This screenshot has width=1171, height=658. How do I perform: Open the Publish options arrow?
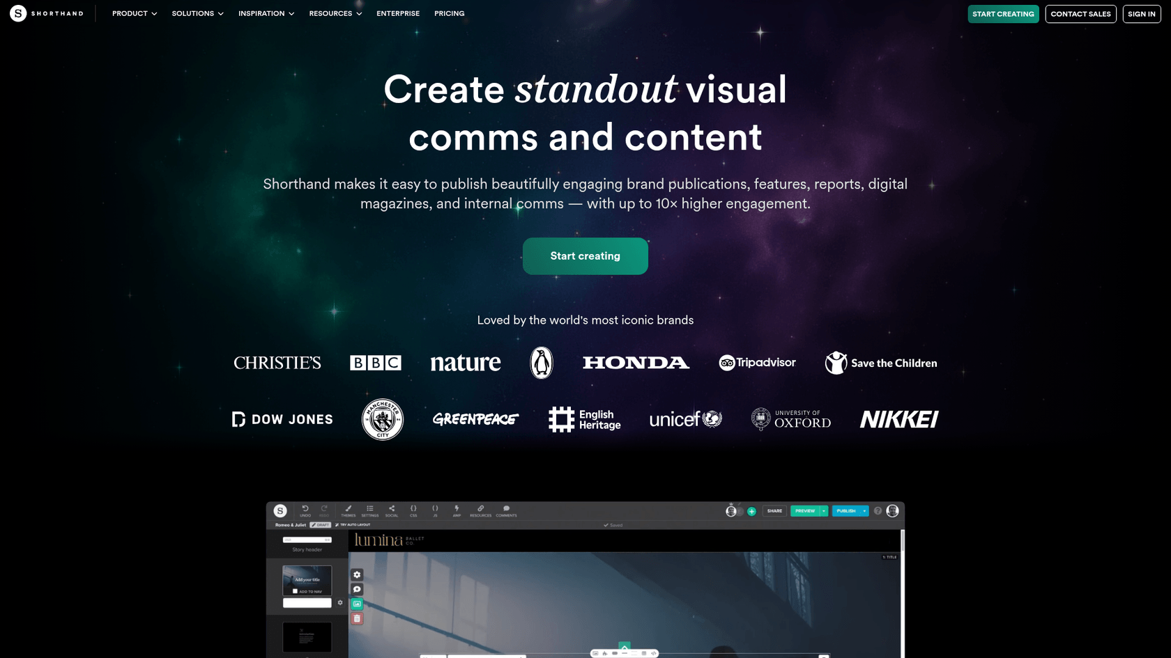click(864, 511)
